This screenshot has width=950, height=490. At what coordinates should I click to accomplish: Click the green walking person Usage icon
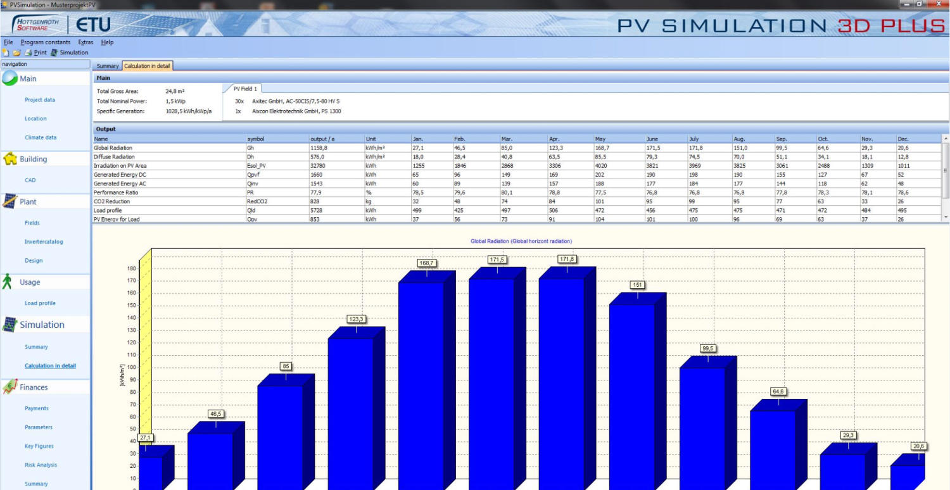(8, 282)
